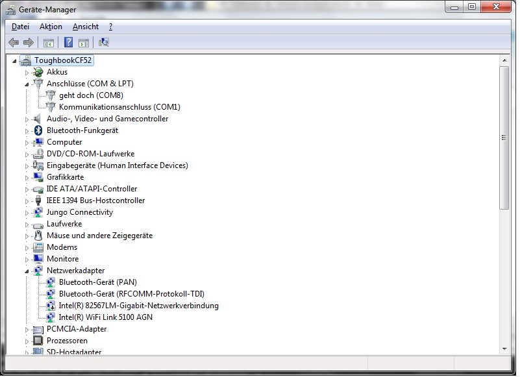520x377 pixels.
Task: Click the PCMCIA-Adapter icon
Action: point(38,330)
